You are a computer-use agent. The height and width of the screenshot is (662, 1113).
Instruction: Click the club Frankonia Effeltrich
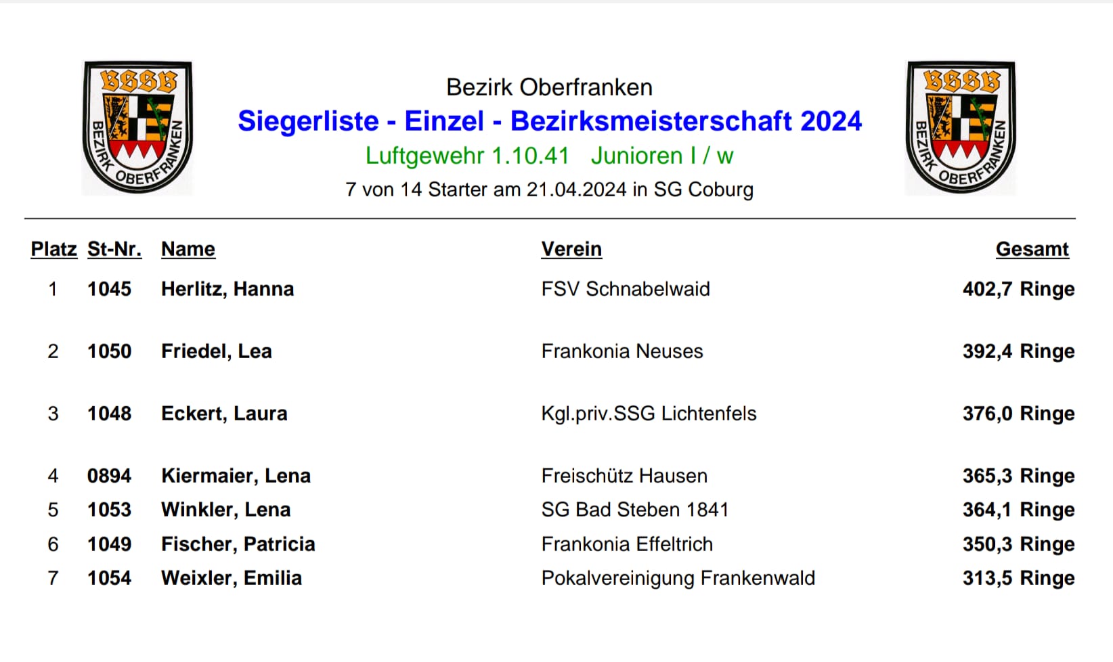pyautogui.click(x=627, y=544)
